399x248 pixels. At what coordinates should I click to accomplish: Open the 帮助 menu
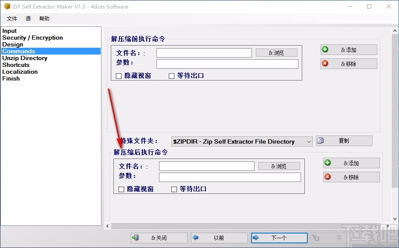click(43, 18)
